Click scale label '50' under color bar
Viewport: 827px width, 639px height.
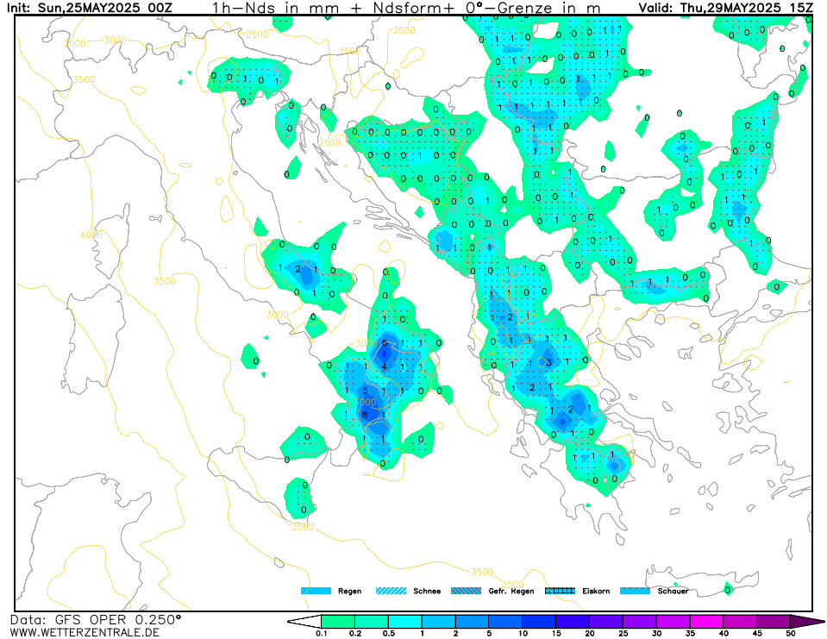[791, 634]
